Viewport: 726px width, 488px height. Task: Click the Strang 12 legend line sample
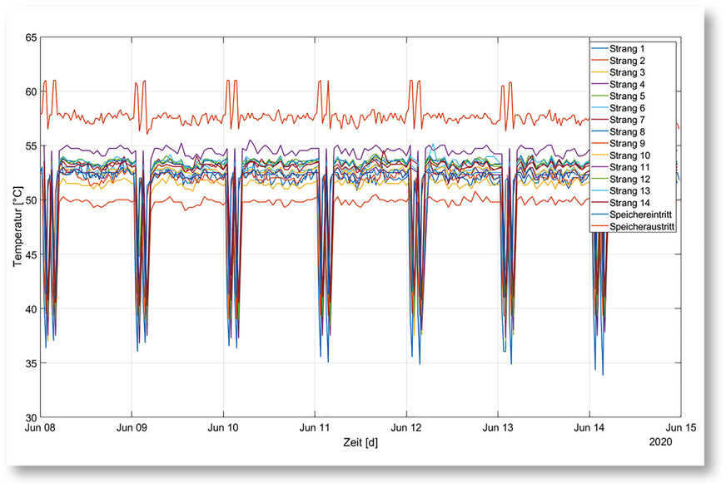pos(600,180)
